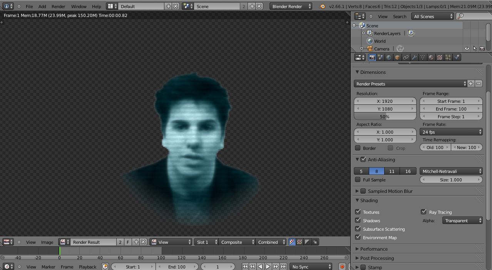492x270 pixels.
Task: Open the Render menu in top bar
Action: [x=58, y=7]
